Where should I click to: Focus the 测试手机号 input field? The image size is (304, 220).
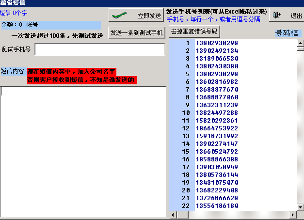99,50
